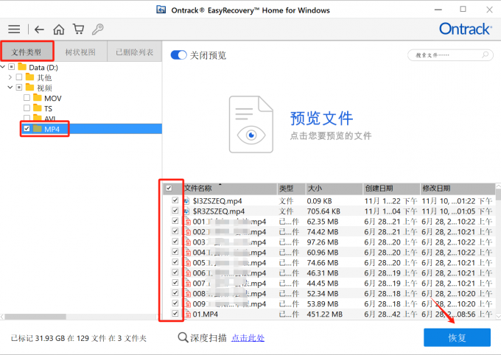Click the 视频 folder icon
The image size is (501, 355).
29,88
